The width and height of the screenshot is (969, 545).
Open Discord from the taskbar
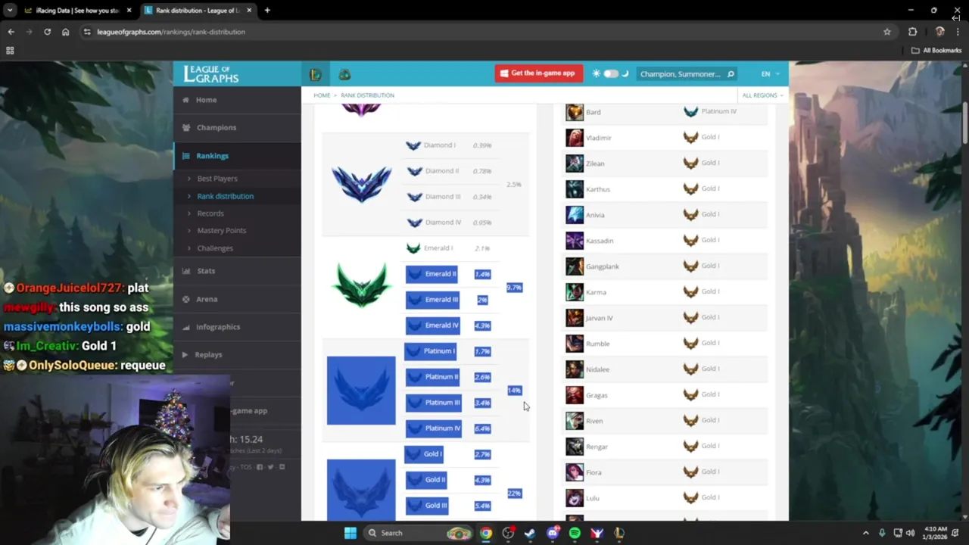click(x=553, y=533)
